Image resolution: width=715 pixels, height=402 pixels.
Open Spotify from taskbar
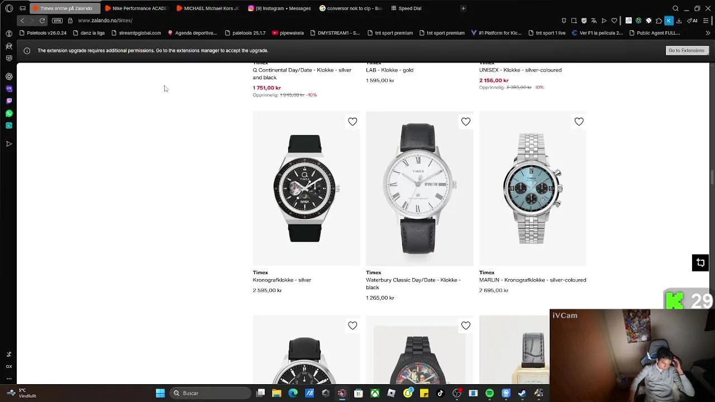[489, 393]
